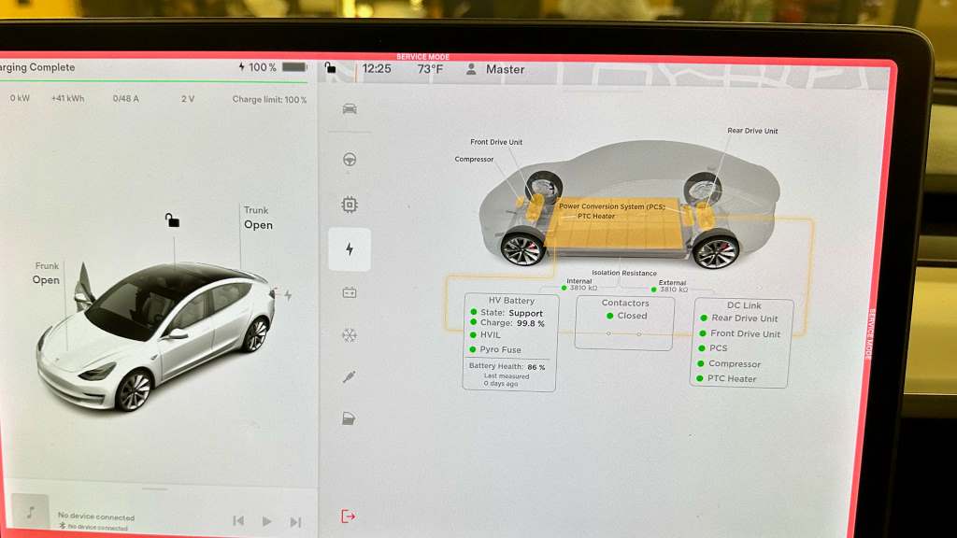
Task: Select the high voltage lightning bolt tab
Action: tap(350, 249)
